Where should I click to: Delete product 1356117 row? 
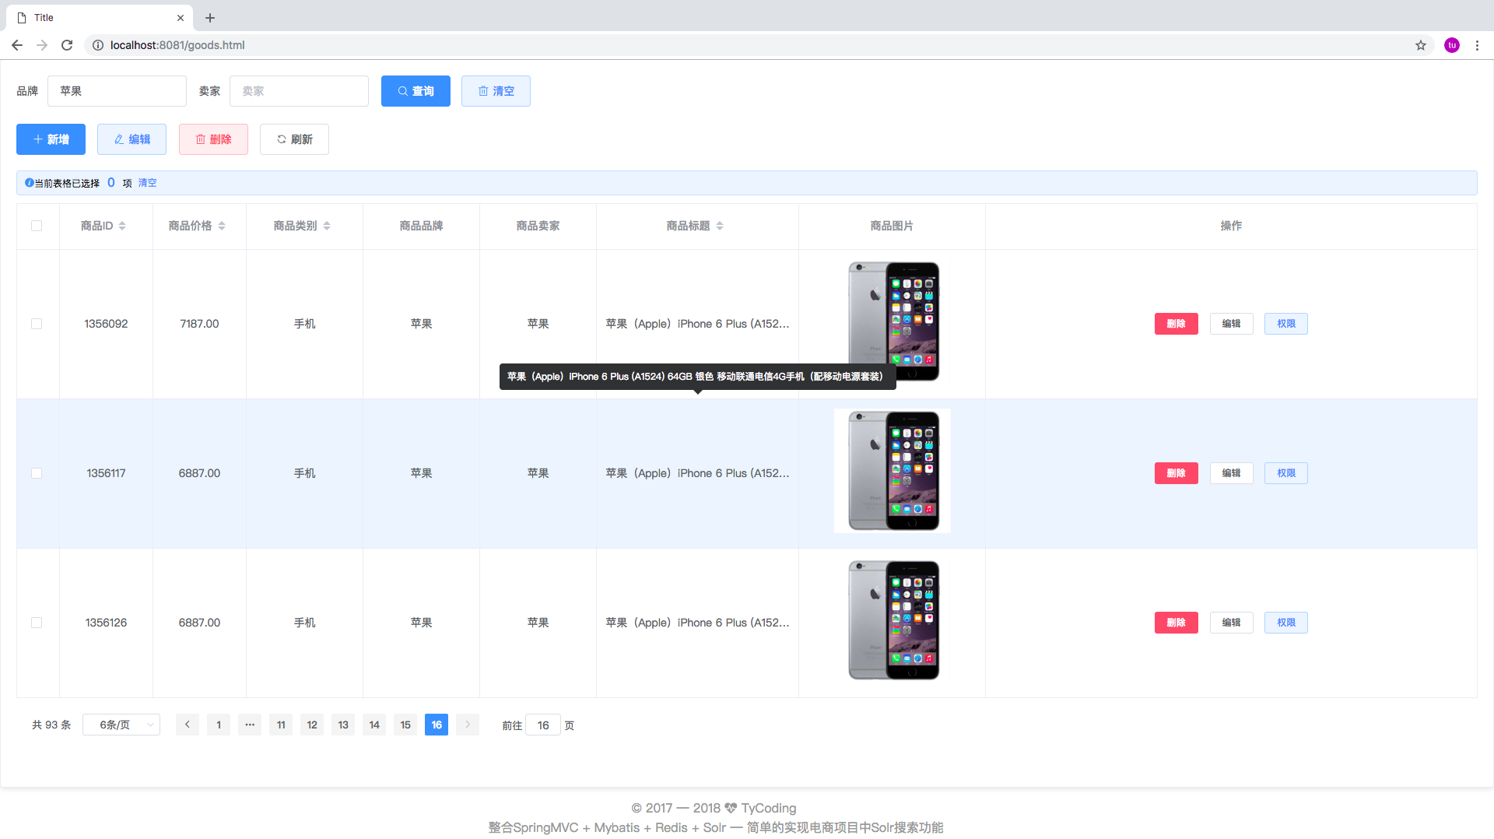tap(1176, 473)
